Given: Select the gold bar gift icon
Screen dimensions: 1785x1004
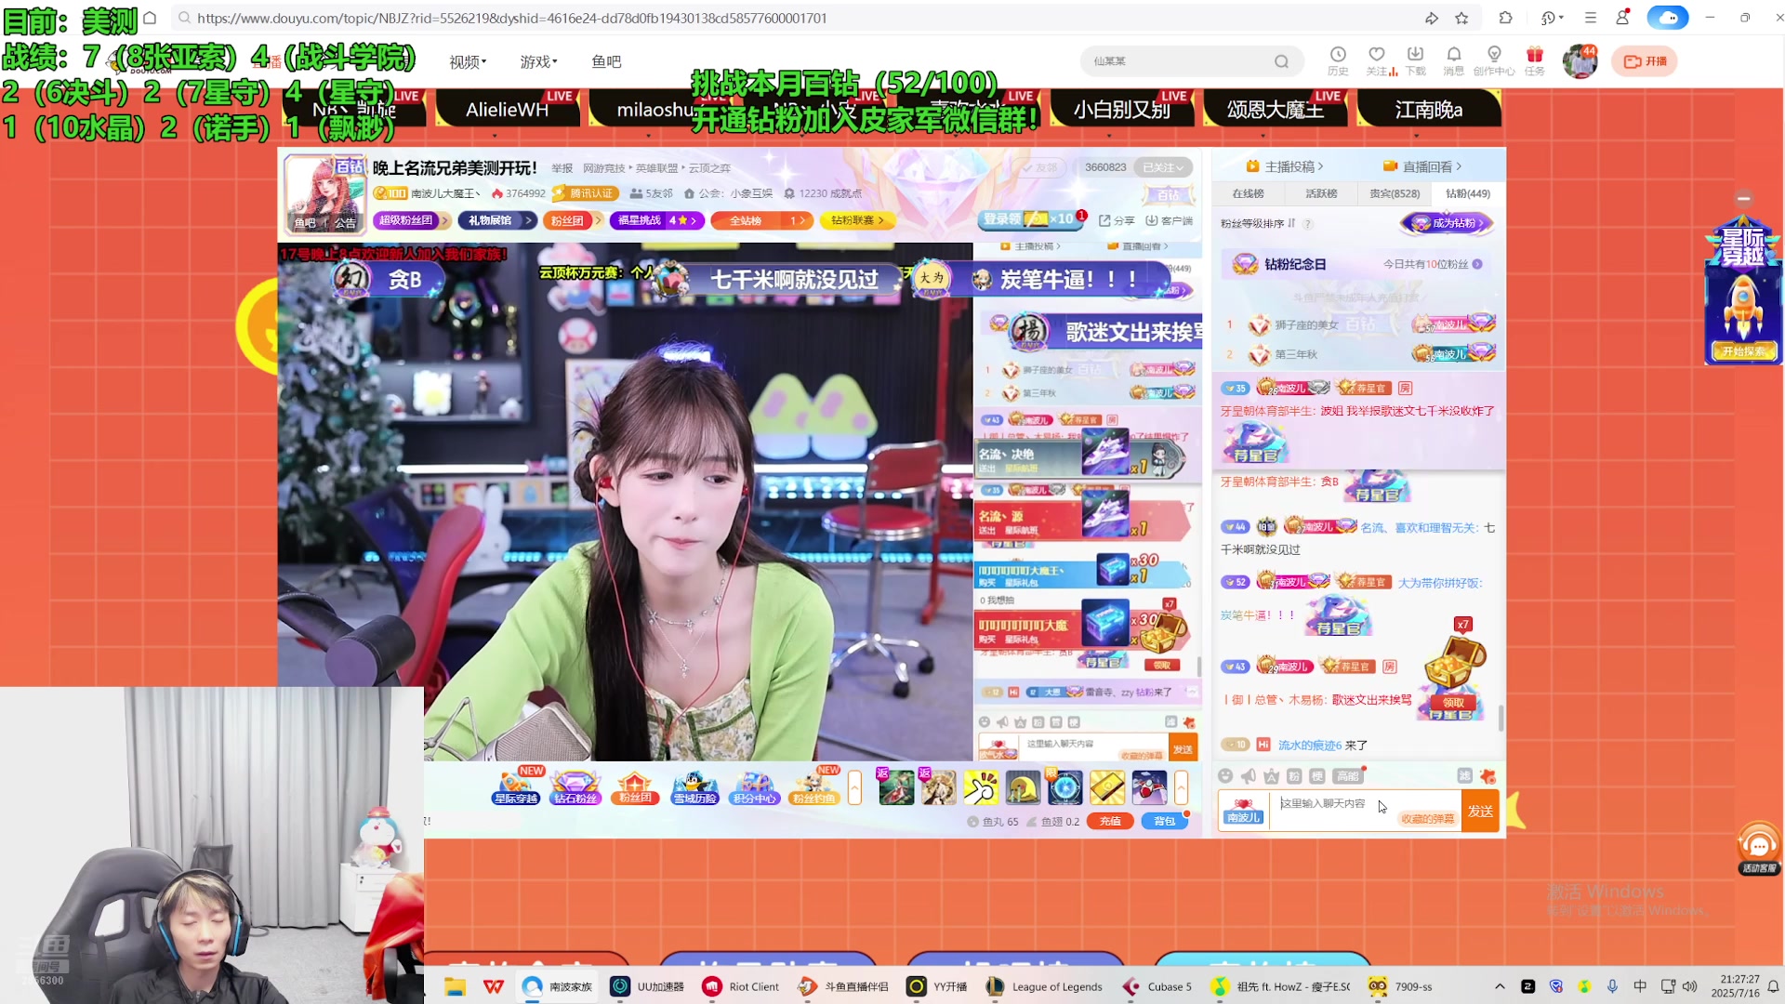Looking at the screenshot, I should tap(1107, 788).
